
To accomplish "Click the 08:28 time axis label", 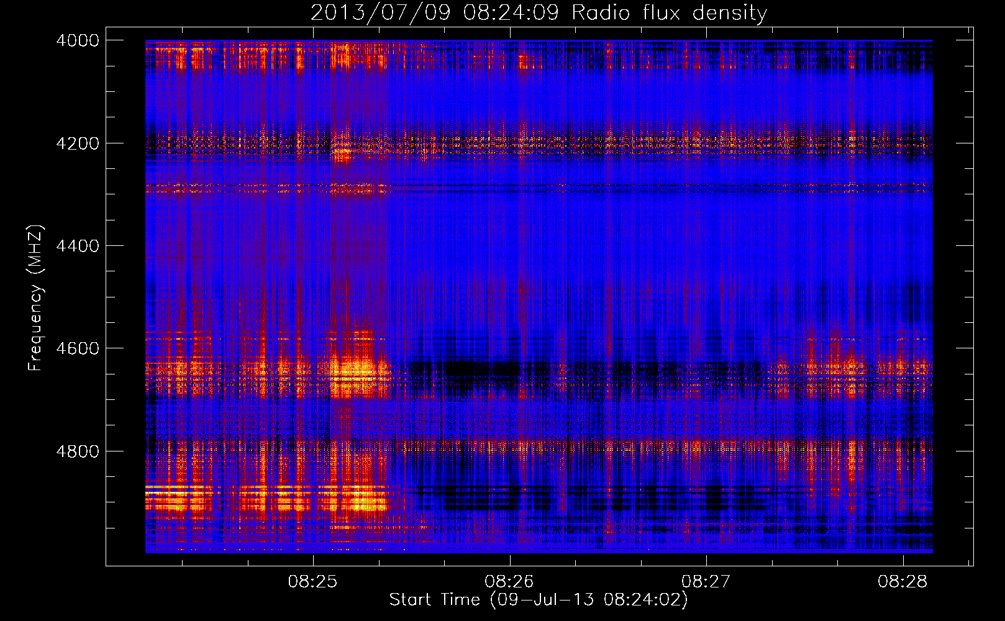I will [903, 582].
